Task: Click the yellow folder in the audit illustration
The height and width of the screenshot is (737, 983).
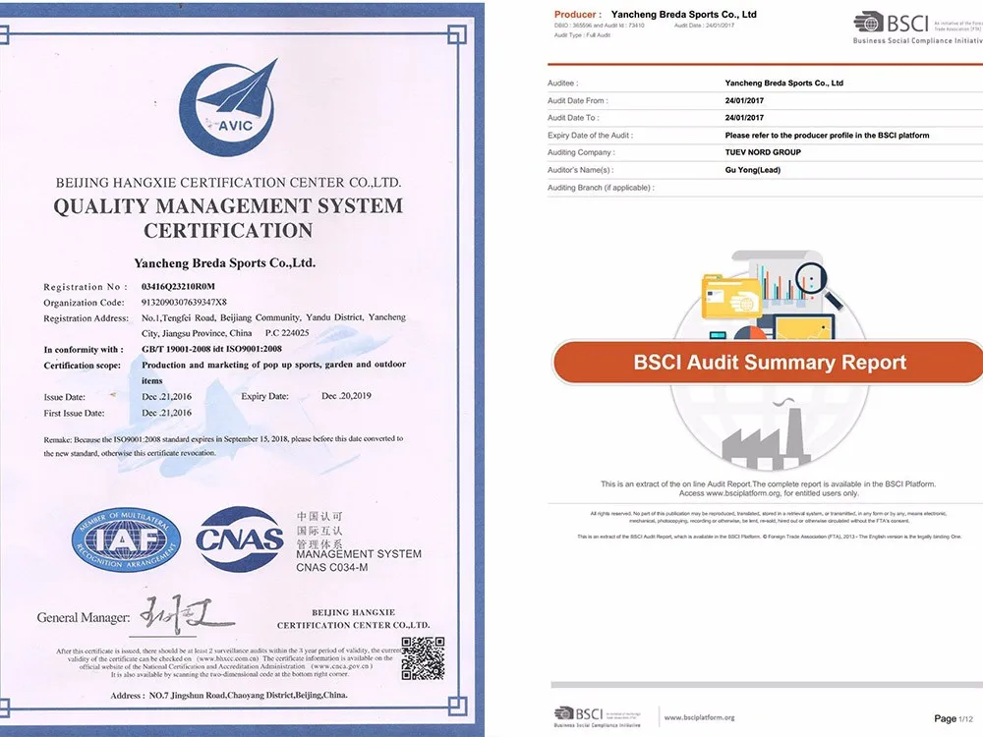Action: tap(731, 297)
